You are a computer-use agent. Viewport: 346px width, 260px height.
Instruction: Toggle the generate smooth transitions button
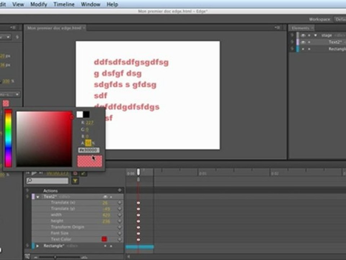[x=83, y=174]
